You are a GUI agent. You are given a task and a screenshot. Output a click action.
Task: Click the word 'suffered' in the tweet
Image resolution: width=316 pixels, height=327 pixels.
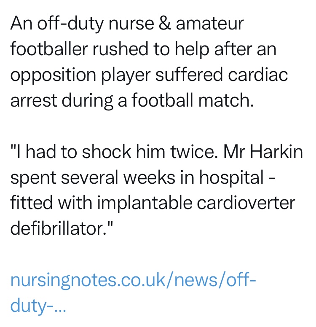click(189, 75)
